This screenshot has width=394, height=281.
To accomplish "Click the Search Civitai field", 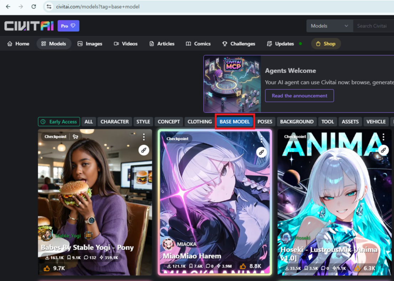I will point(373,26).
